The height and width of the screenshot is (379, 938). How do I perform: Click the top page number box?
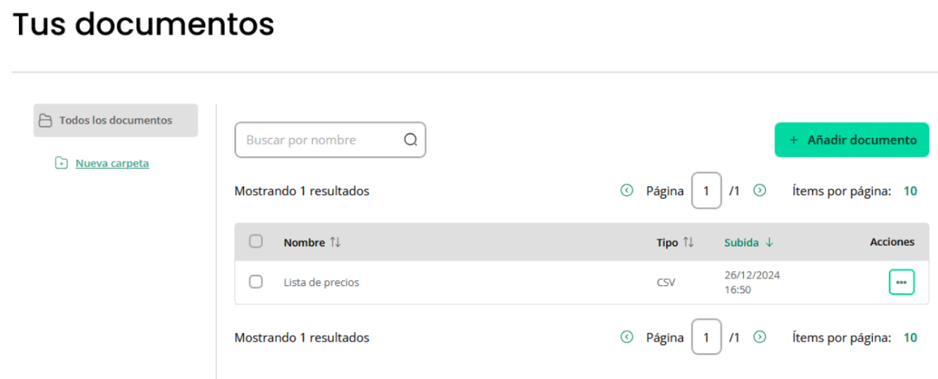point(706,191)
